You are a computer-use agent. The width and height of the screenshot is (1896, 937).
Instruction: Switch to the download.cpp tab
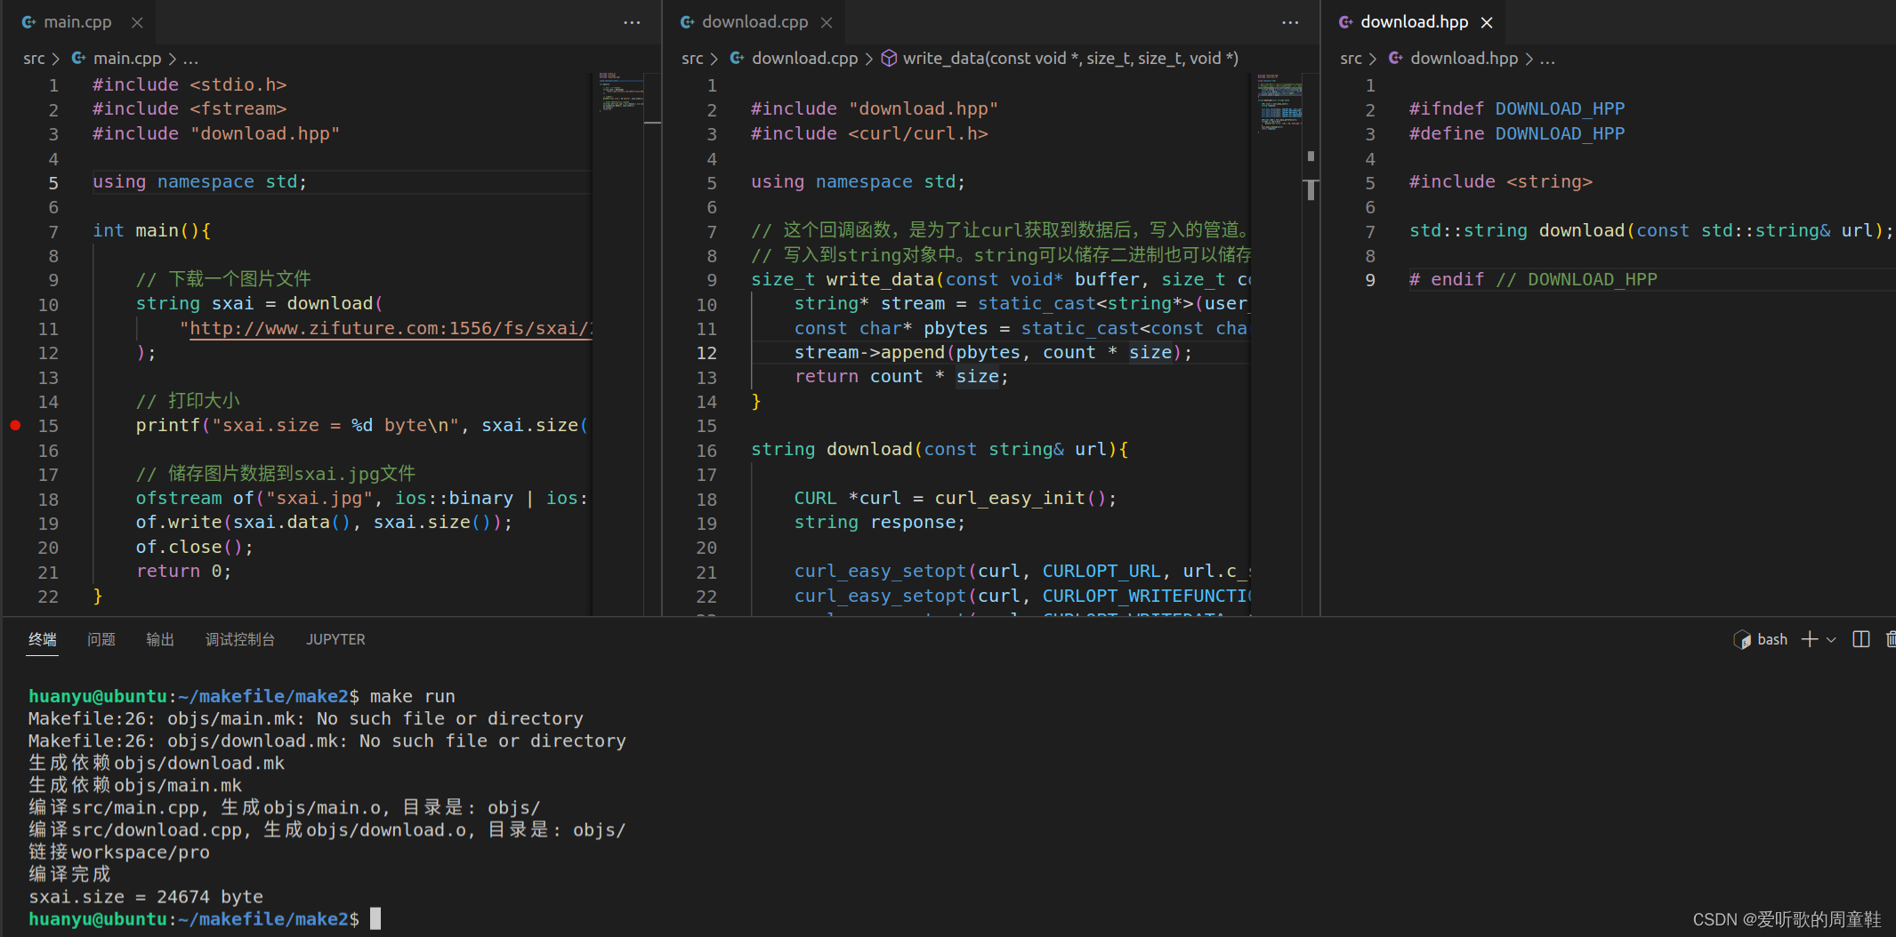tap(754, 22)
